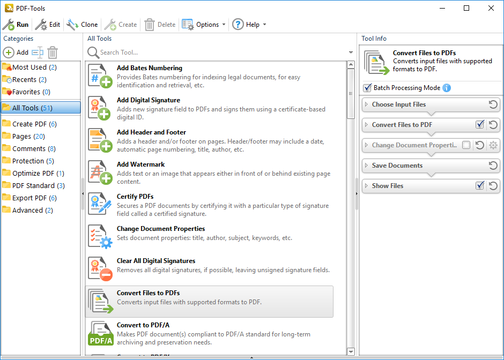Click the Run tool icon
The image size is (504, 360).
click(x=9, y=25)
